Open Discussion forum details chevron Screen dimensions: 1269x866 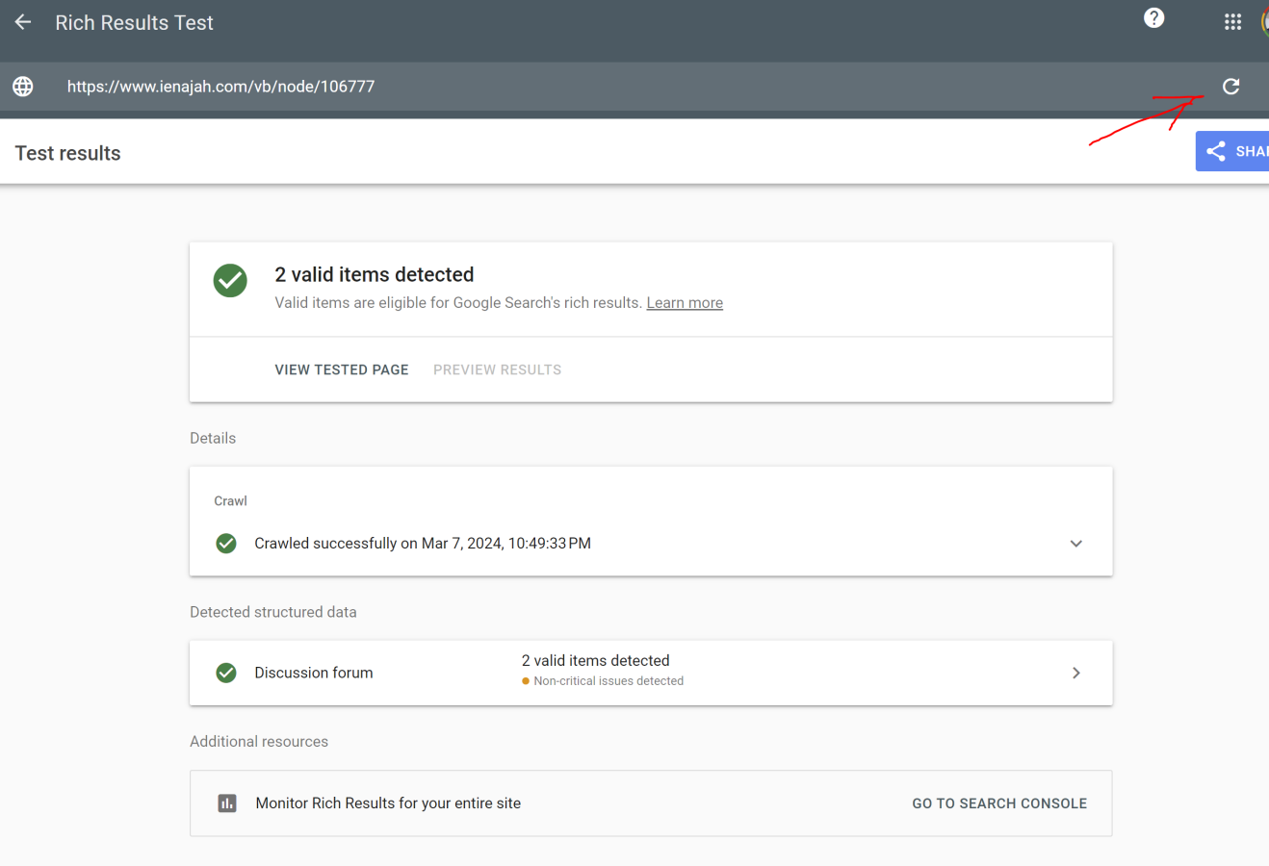[x=1076, y=673]
